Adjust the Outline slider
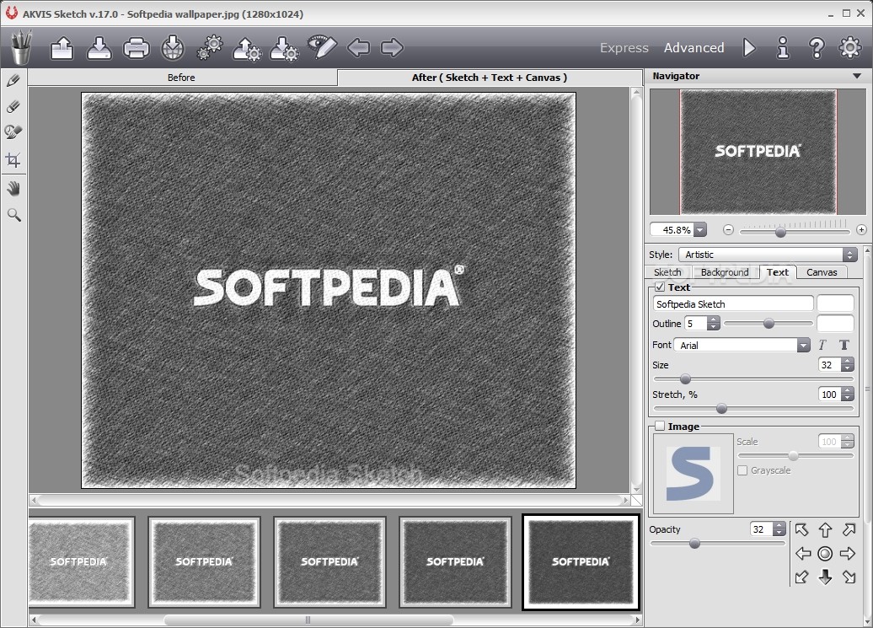This screenshot has height=628, width=873. point(769,324)
